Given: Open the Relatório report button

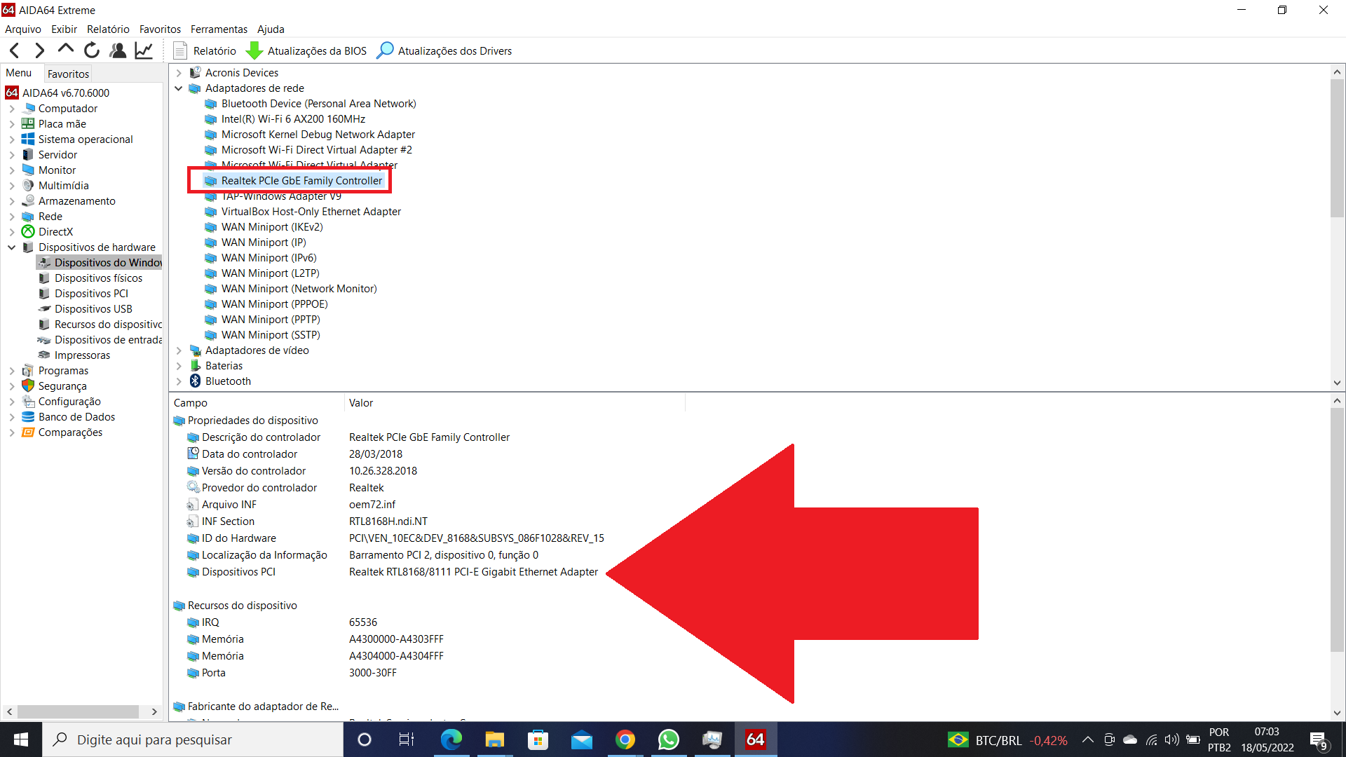Looking at the screenshot, I should point(205,50).
